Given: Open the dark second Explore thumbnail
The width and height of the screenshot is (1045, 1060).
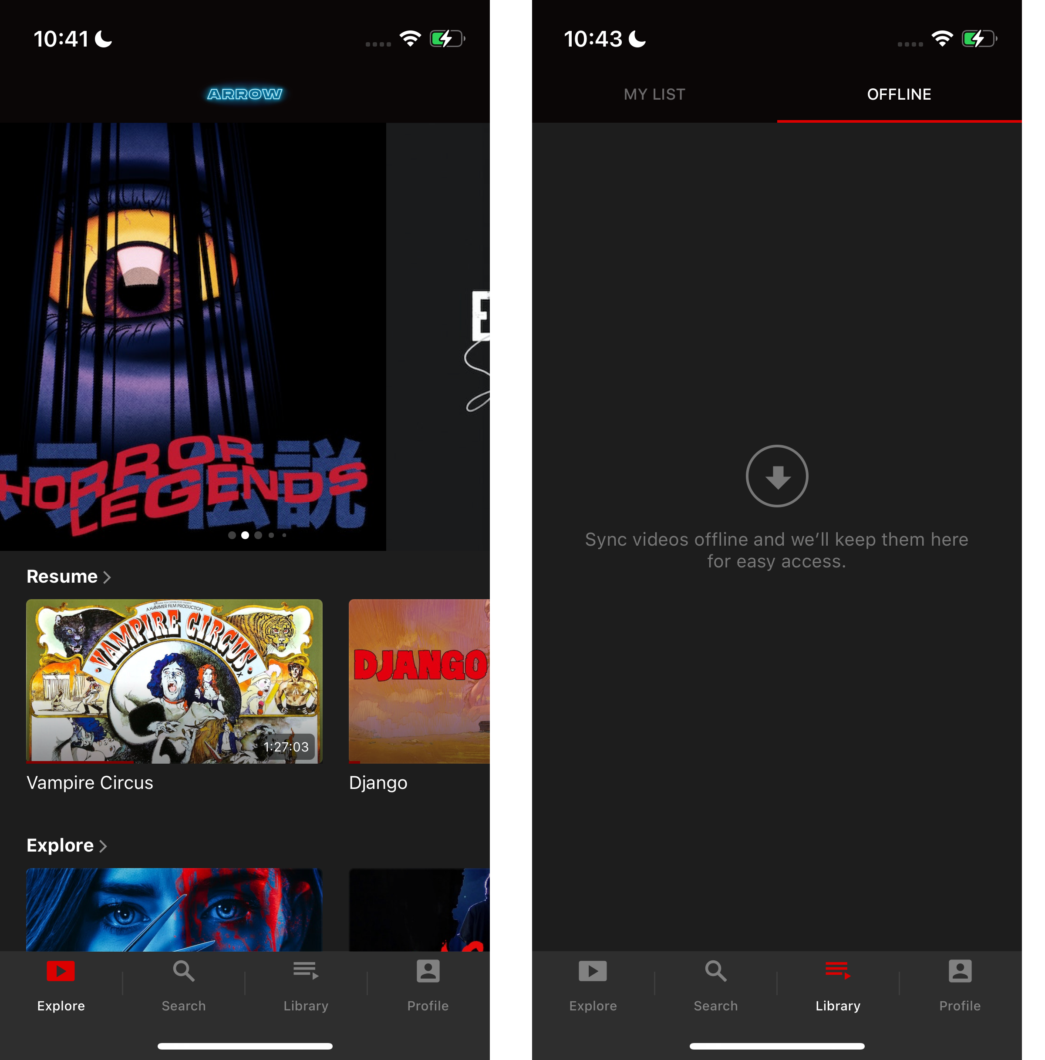Looking at the screenshot, I should (x=419, y=909).
